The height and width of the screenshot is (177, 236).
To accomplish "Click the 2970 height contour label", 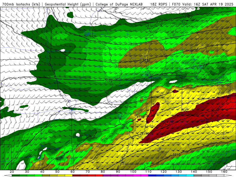I will (x=189, y=16).
